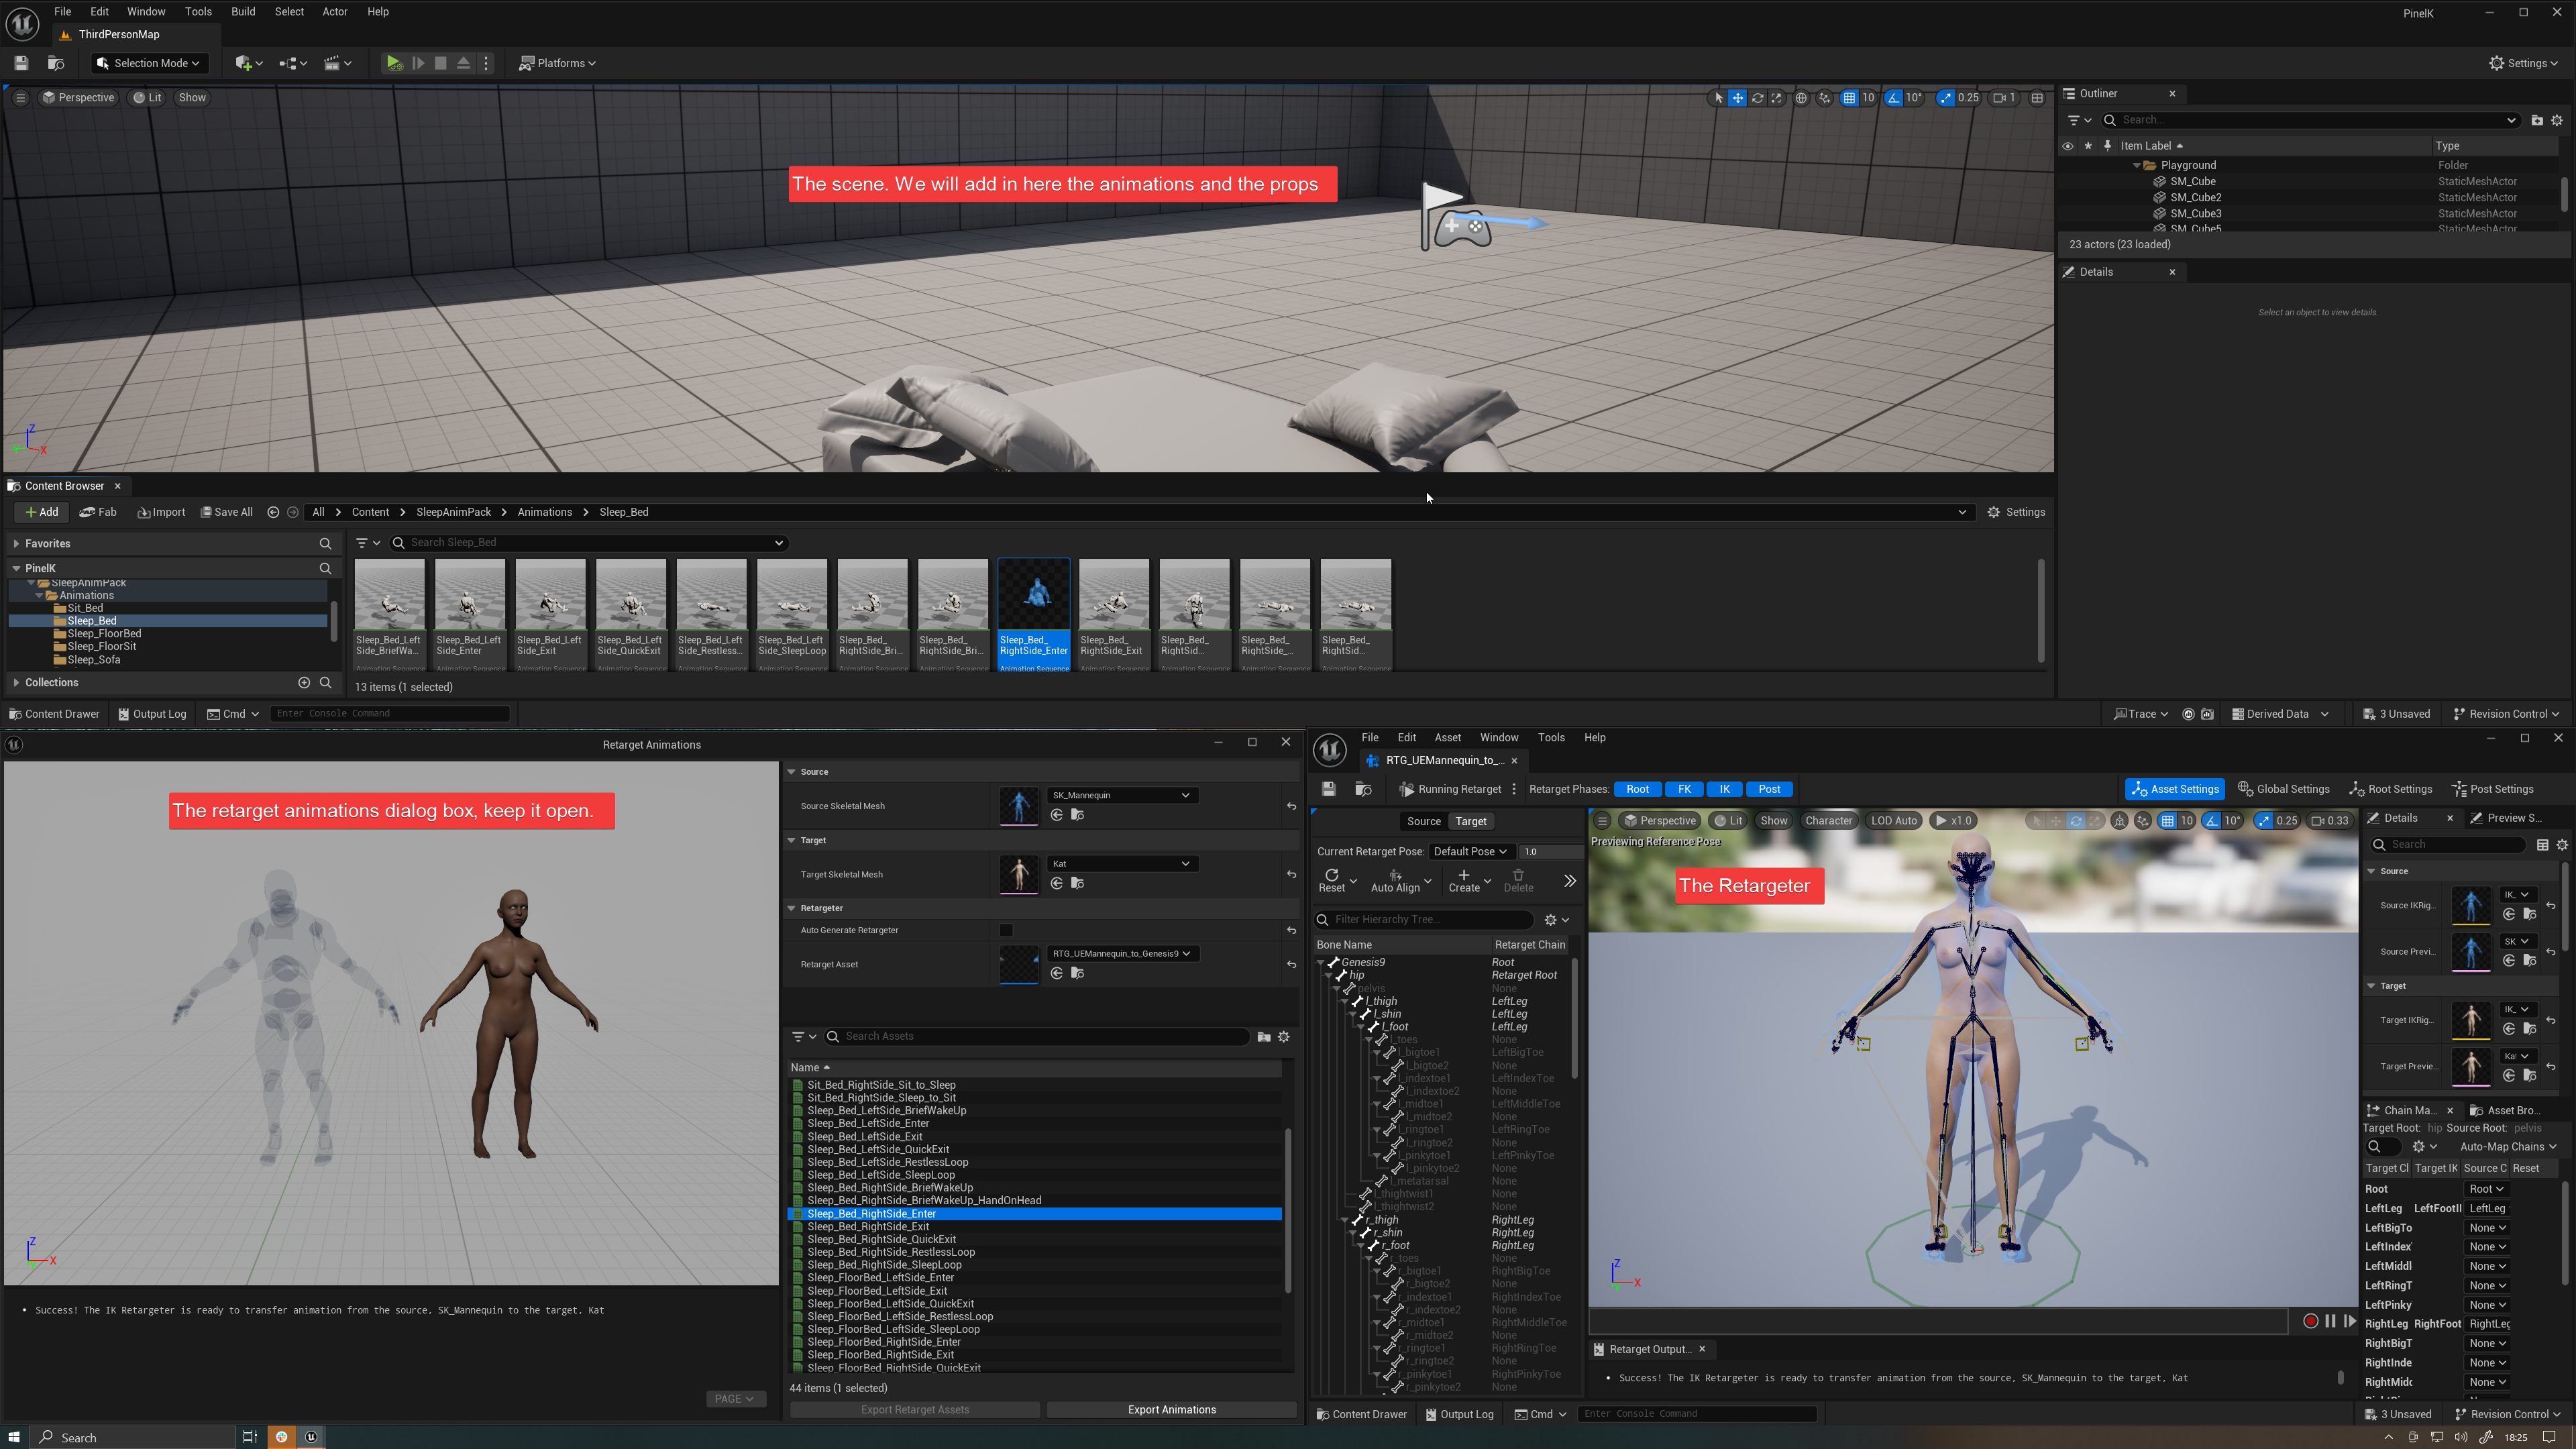Browse to Source Skeletal Mesh in content browser
The width and height of the screenshot is (2576, 1449).
click(x=1077, y=815)
